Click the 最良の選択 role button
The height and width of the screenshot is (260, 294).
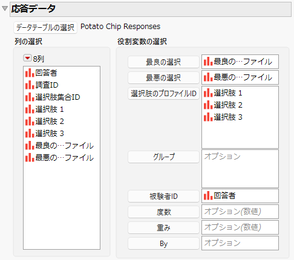163,62
